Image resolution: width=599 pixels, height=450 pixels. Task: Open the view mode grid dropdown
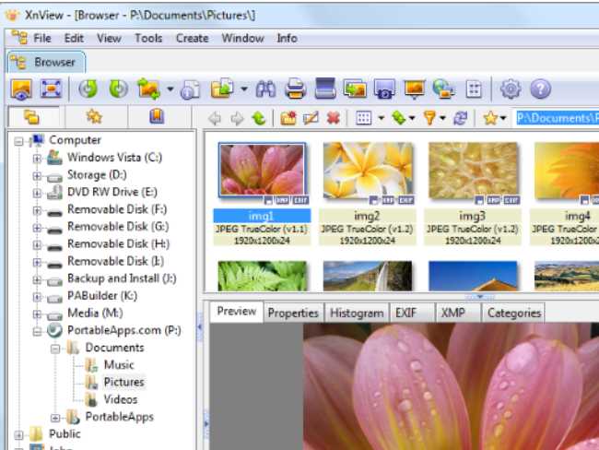pos(381,118)
